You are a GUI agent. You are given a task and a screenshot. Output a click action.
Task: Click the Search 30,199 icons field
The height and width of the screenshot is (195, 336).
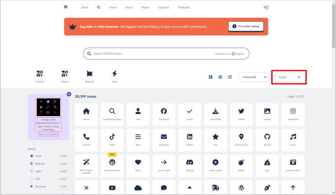click(x=166, y=53)
